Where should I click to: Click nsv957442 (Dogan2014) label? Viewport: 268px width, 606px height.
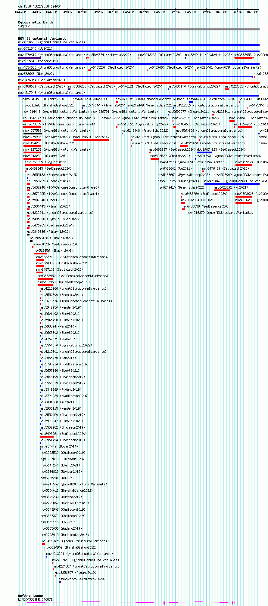point(59,446)
